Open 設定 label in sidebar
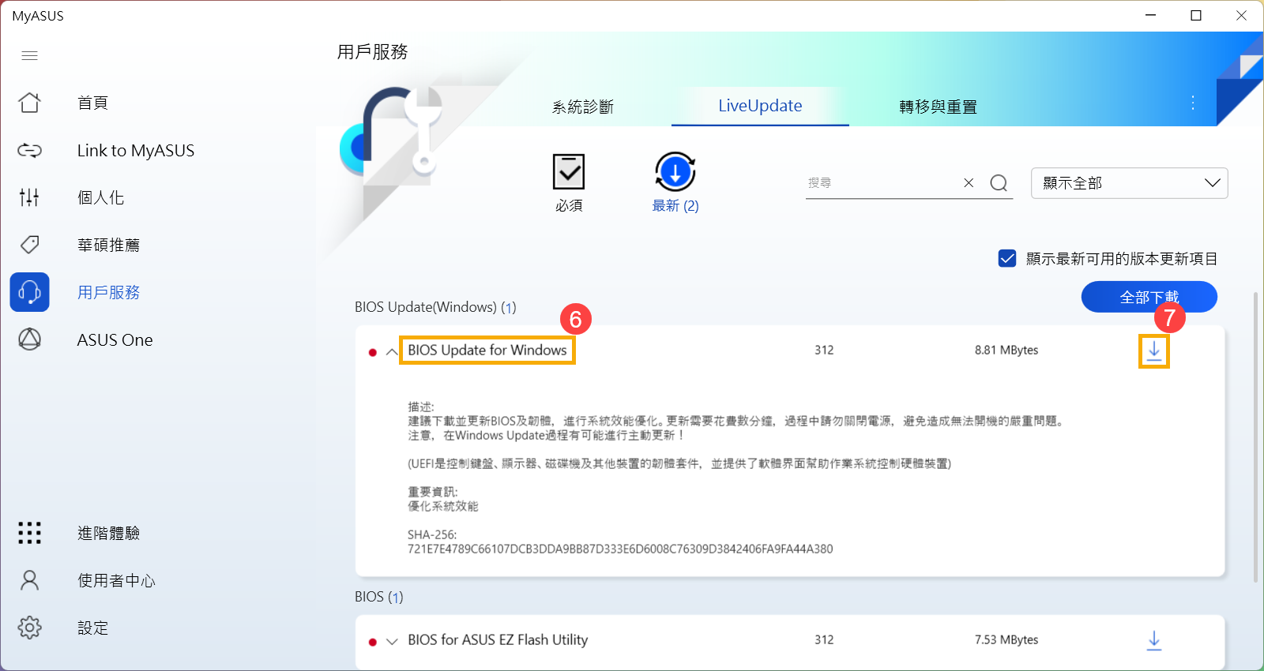Viewport: 1264px width, 671px height. tap(93, 628)
